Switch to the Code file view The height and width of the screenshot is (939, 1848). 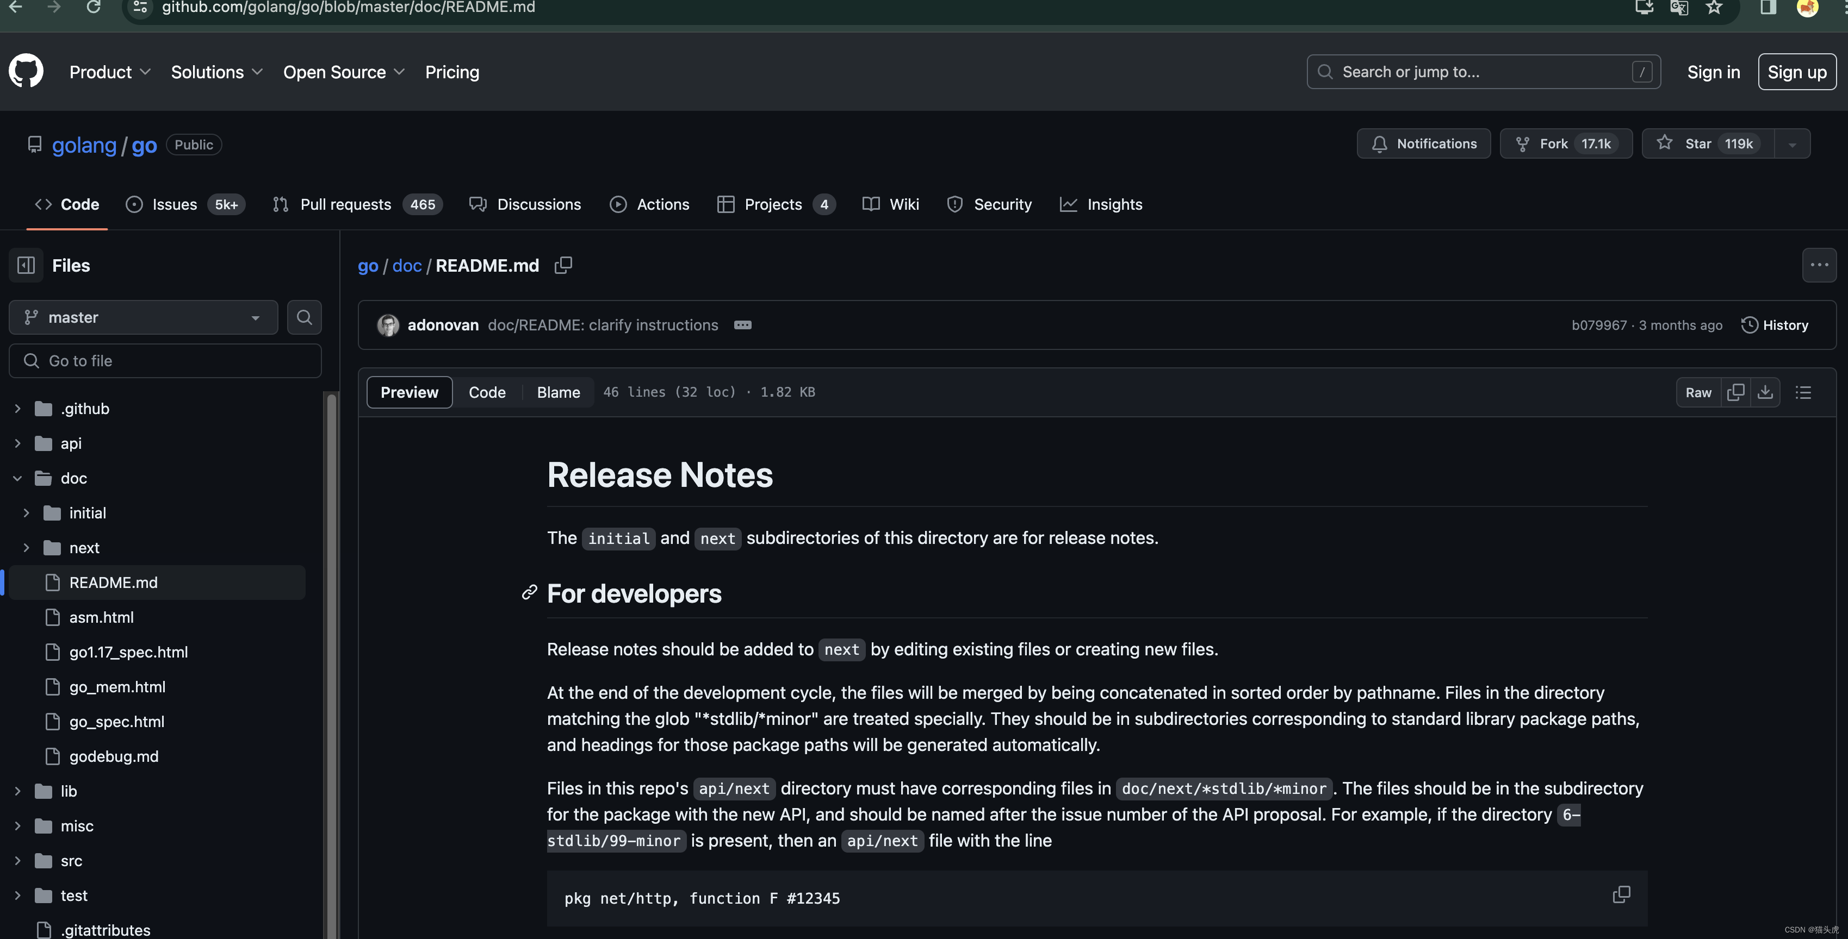[487, 392]
